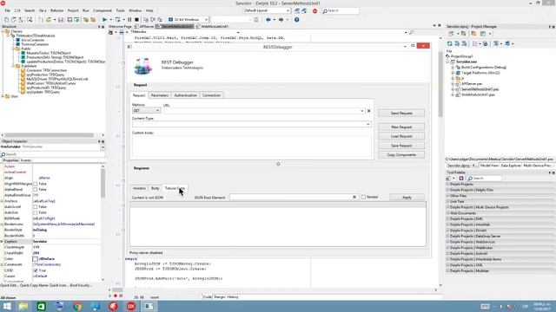Click the Sync/globe icon in Project Manager toolbar
Viewport: 556px width, 312px height.
coord(486,43)
